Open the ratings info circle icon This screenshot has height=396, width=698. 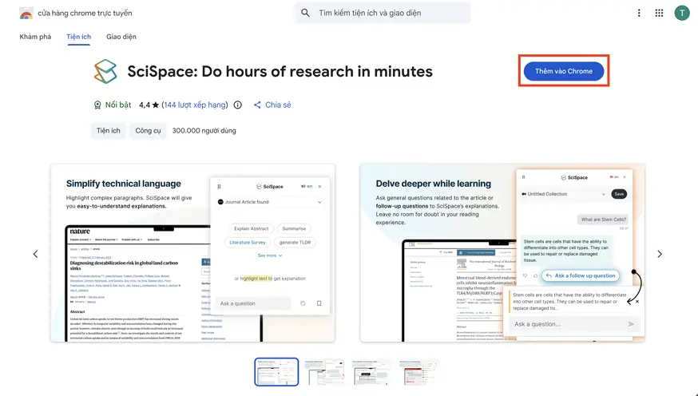[x=238, y=105]
